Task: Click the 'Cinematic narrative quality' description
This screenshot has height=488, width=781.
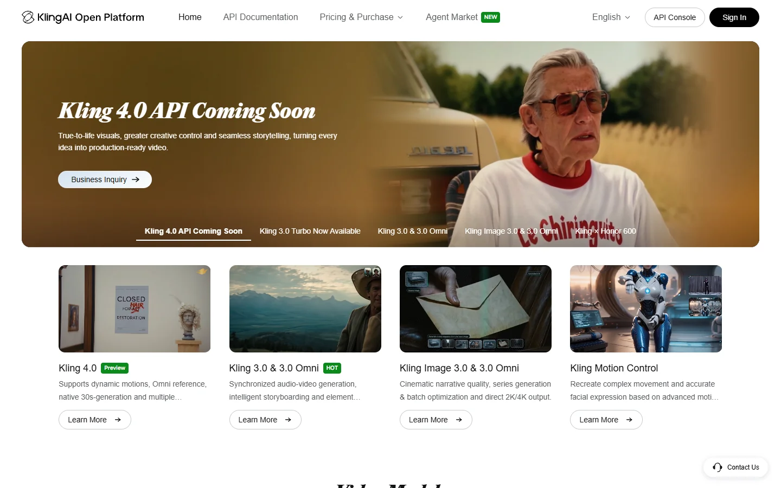Action: pyautogui.click(x=476, y=390)
